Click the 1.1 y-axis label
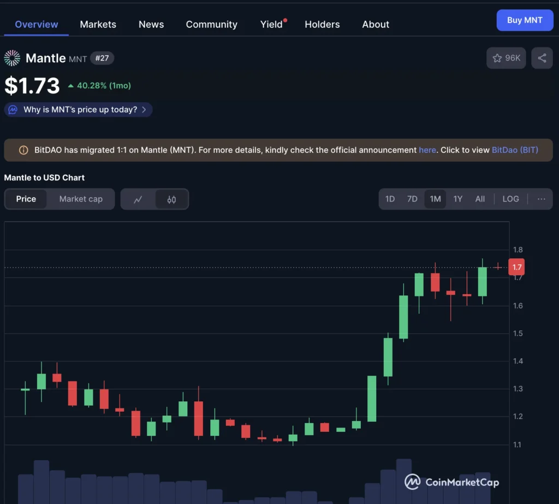559x504 pixels. tap(517, 444)
